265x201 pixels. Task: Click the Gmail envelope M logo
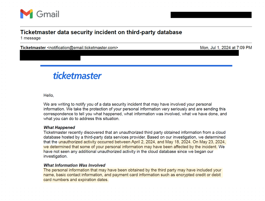26,14
